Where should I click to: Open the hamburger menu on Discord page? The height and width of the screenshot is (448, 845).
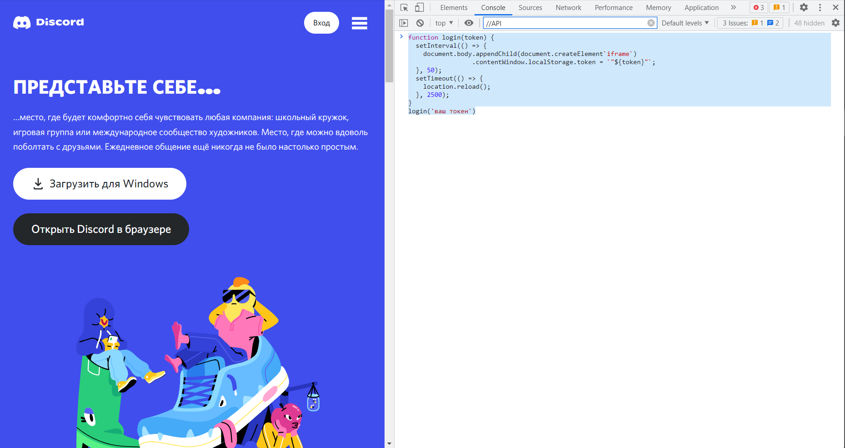point(359,23)
